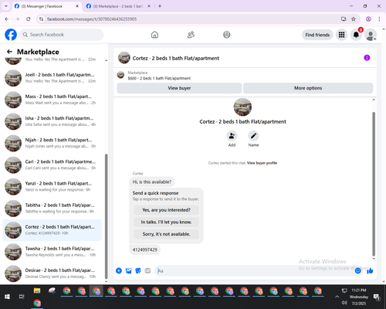Bookmark this page with the star
Viewport: 386px width, 309px height.
354,19
